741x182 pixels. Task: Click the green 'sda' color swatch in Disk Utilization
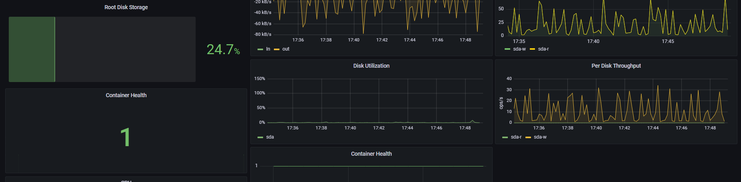pyautogui.click(x=260, y=137)
